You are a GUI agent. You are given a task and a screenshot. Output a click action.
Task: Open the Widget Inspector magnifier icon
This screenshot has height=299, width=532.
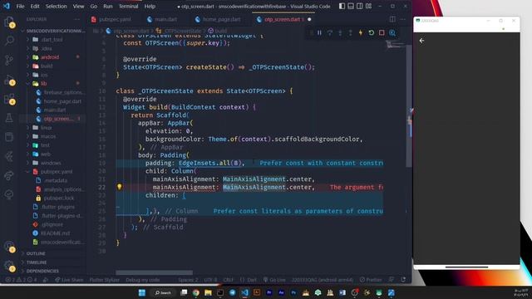click(x=392, y=33)
